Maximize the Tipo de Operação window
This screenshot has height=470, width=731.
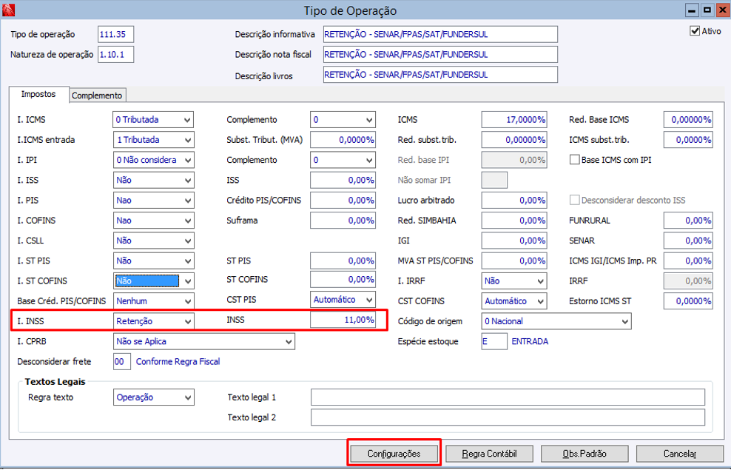point(707,10)
